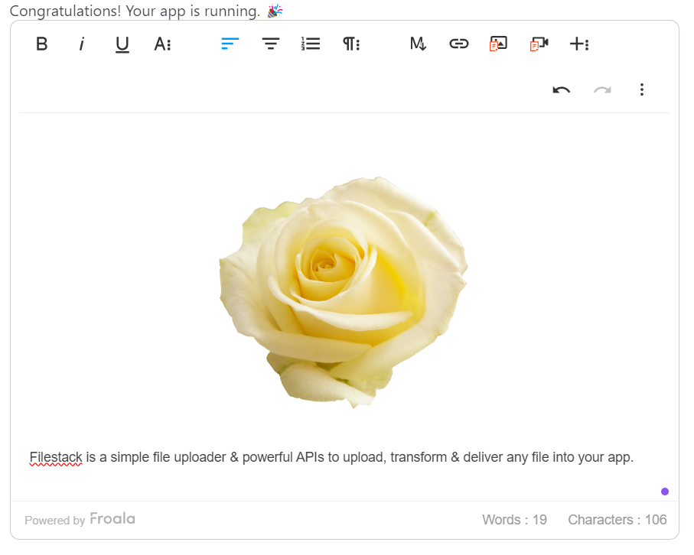Select the Ordered List icon

(311, 44)
